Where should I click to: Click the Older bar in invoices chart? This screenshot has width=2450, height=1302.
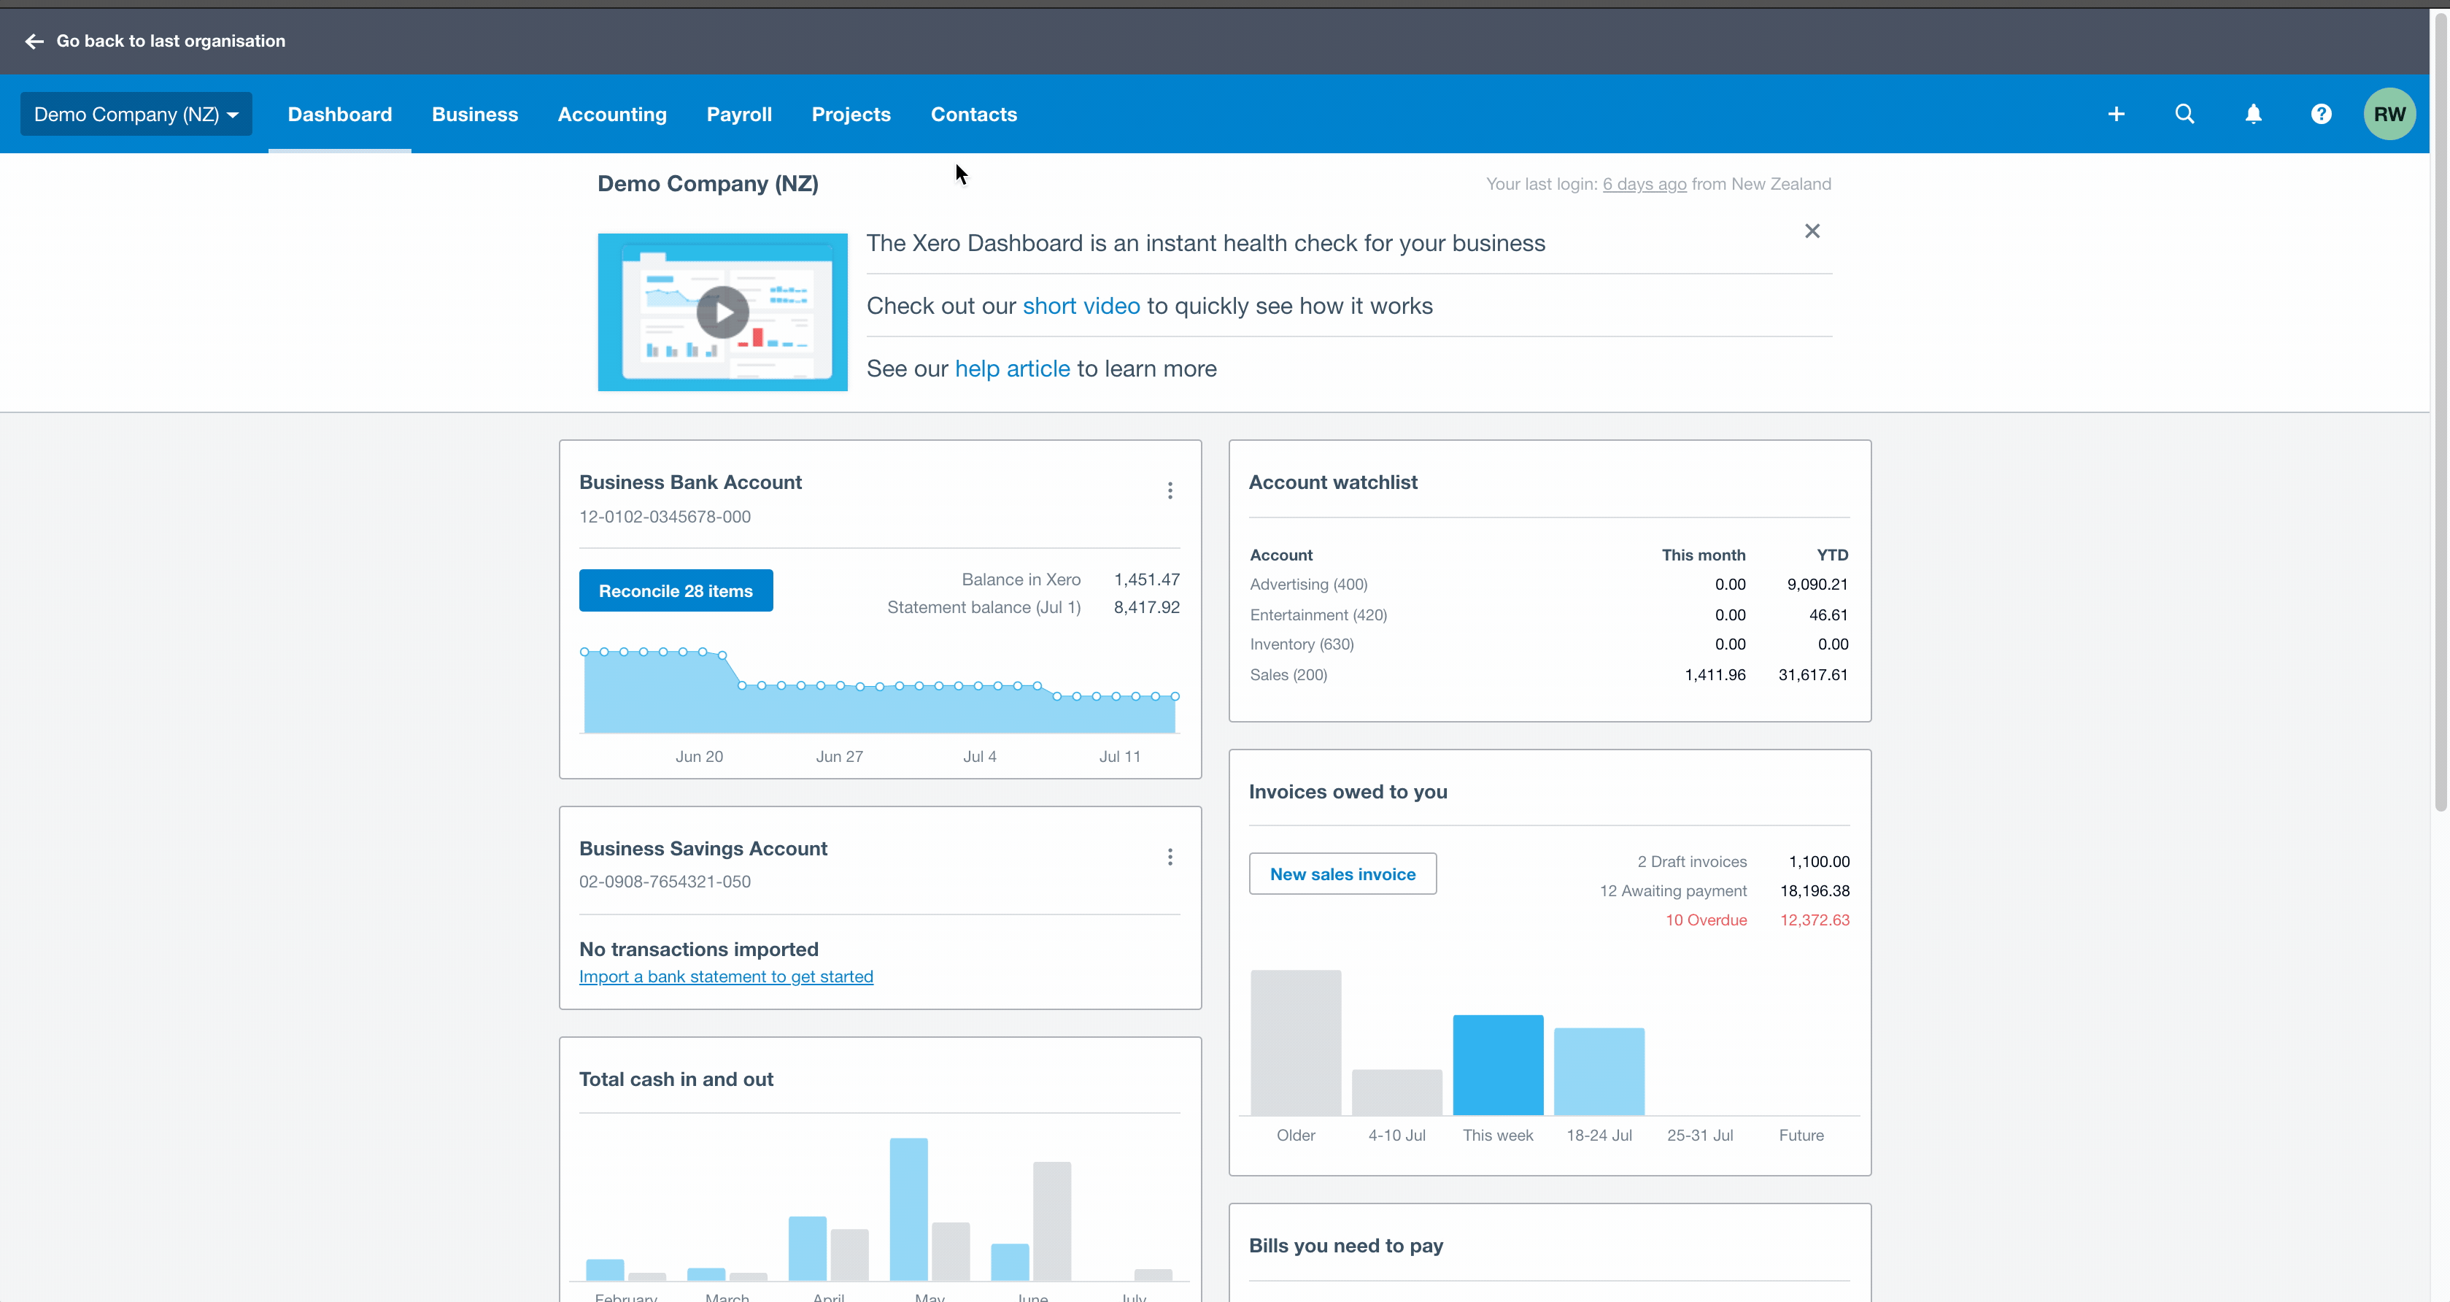[1295, 1042]
